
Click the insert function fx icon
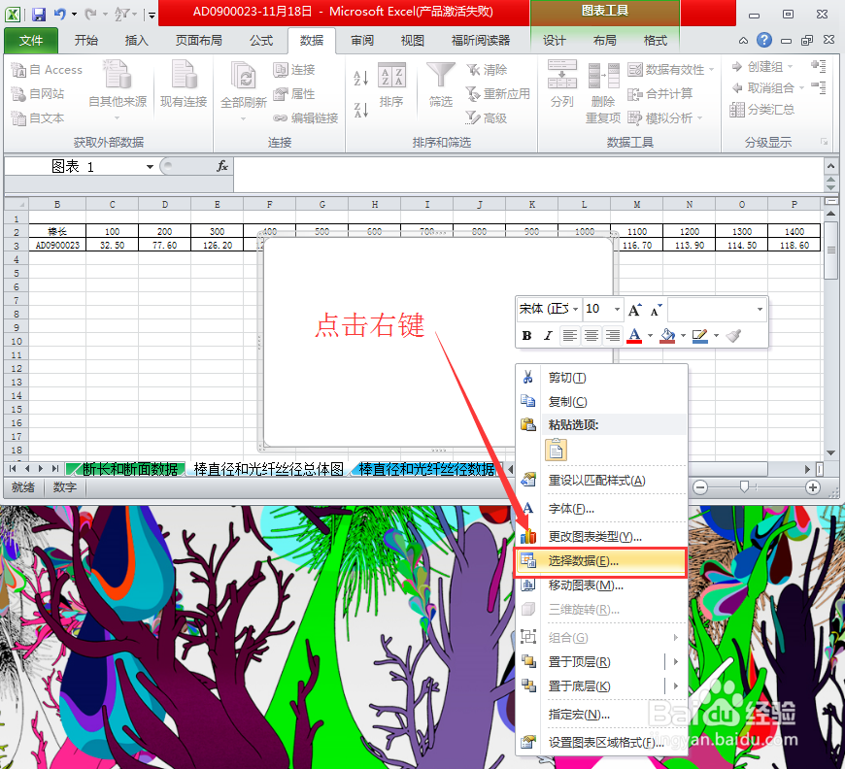point(222,166)
